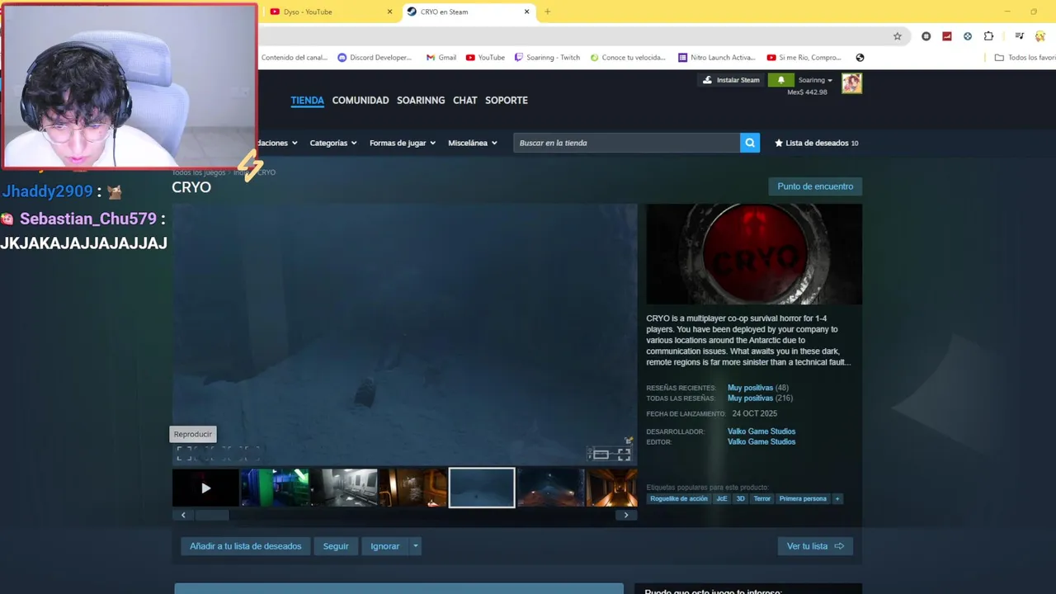Select the green corridor screenshot thumbnail
The image size is (1056, 594).
pos(275,488)
